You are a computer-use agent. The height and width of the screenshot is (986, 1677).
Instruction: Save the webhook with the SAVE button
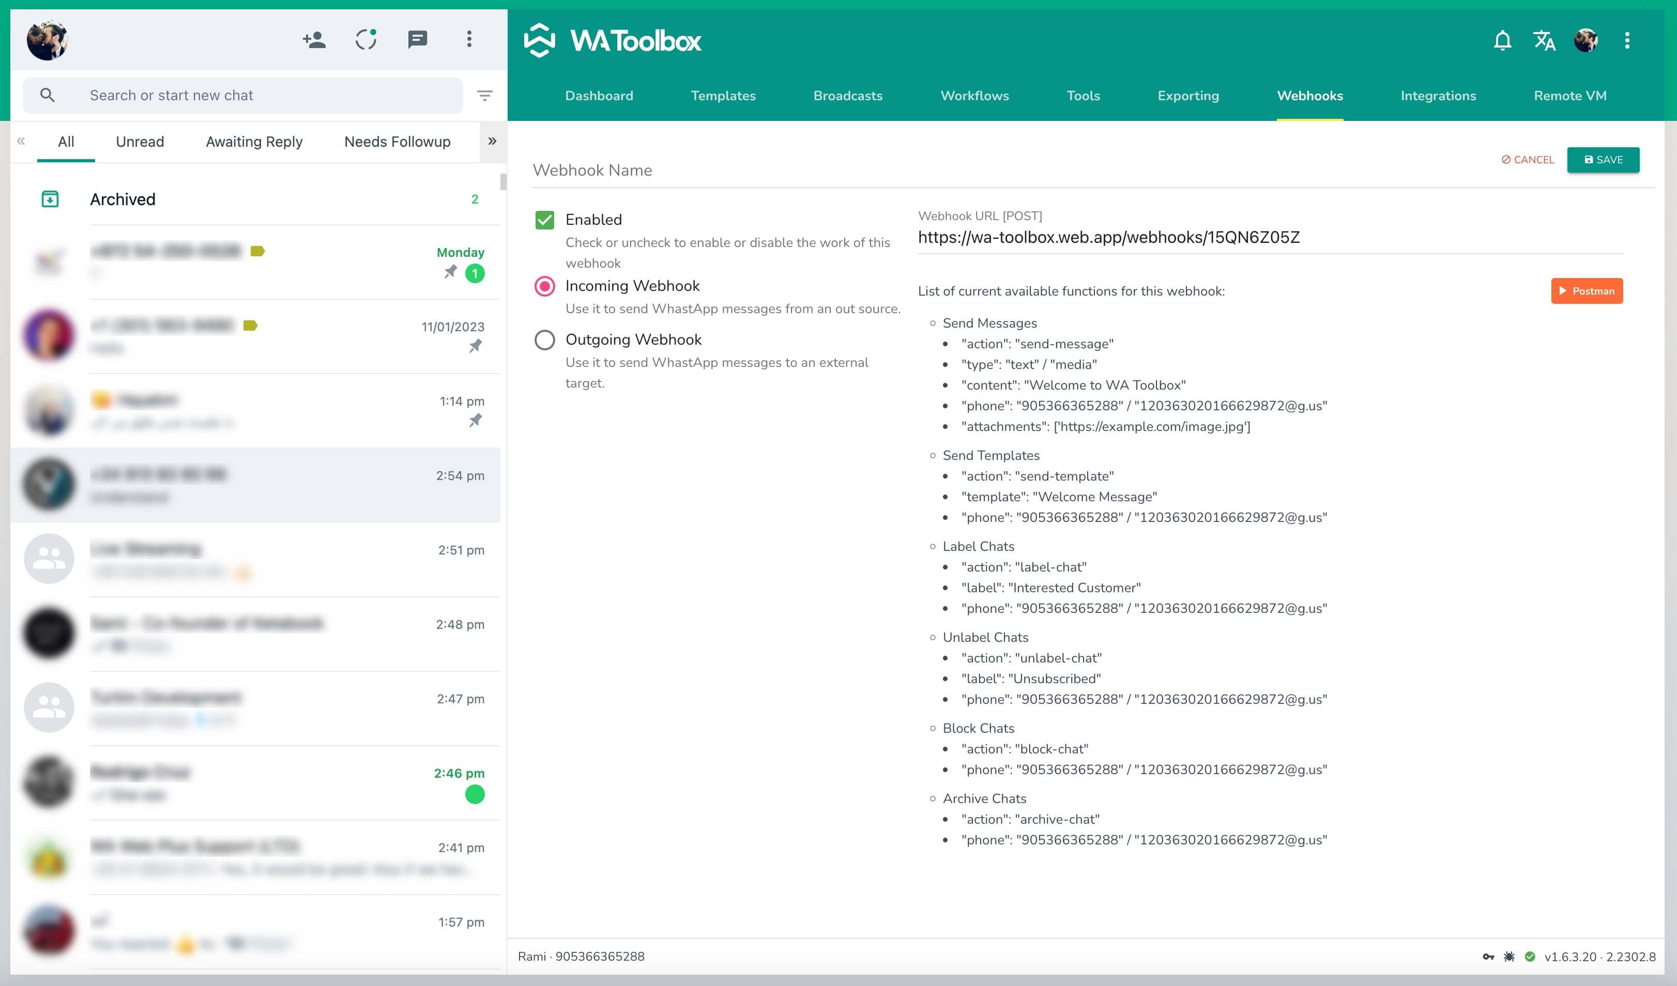pyautogui.click(x=1603, y=160)
